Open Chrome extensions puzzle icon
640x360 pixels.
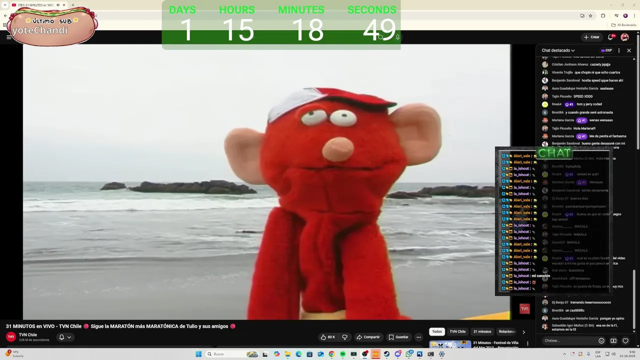click(603, 15)
